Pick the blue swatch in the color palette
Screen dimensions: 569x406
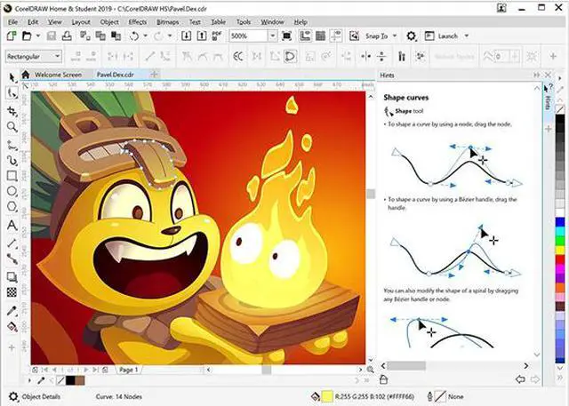(x=560, y=222)
